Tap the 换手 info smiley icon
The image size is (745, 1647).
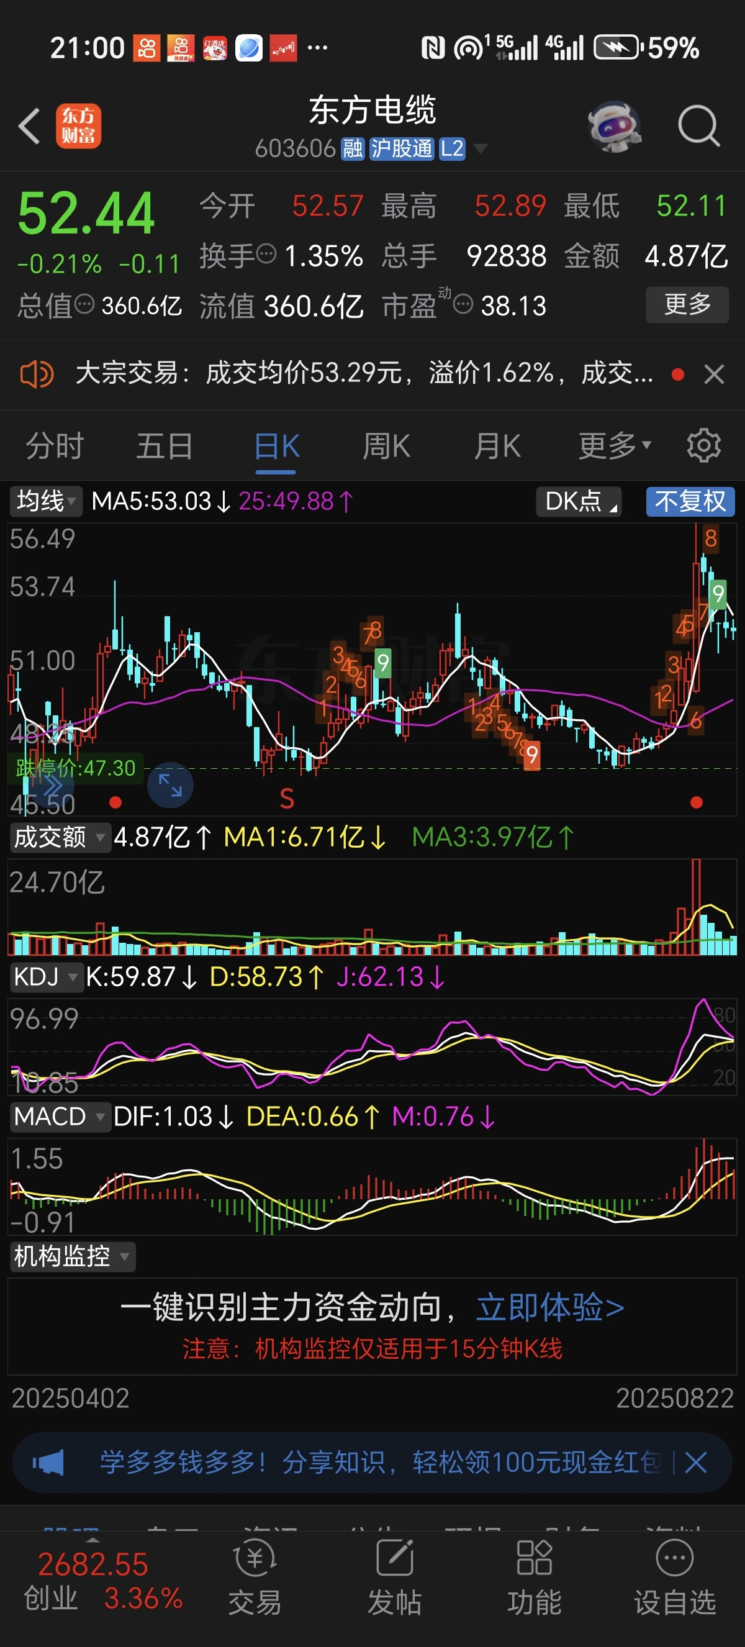click(266, 254)
